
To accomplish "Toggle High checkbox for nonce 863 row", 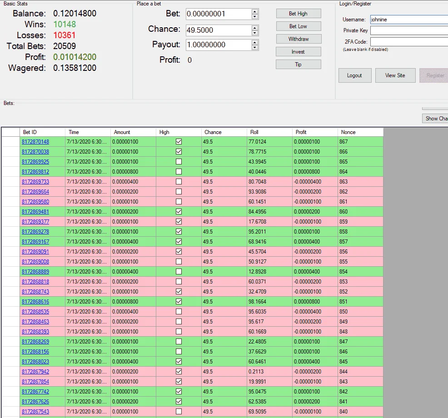I will point(179,182).
